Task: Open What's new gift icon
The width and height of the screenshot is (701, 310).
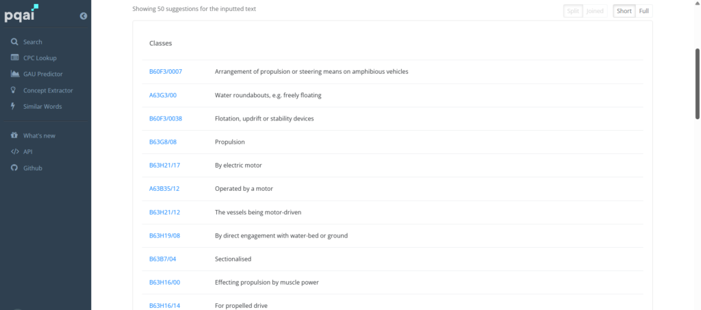Action: click(14, 135)
